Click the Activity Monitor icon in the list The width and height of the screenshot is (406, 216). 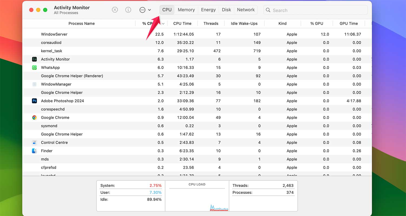[x=34, y=59]
